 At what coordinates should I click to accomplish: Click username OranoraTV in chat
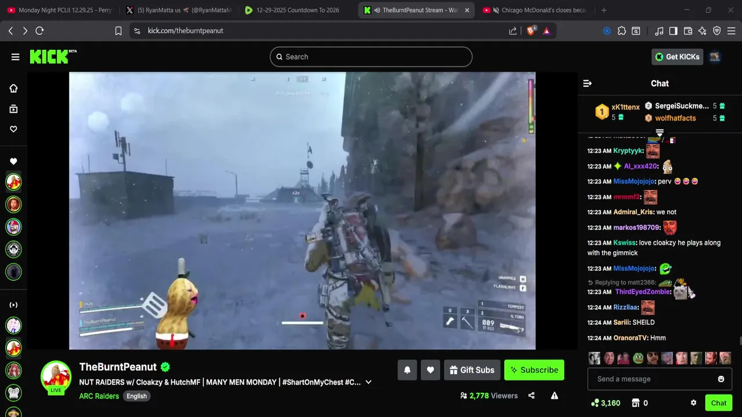click(631, 338)
